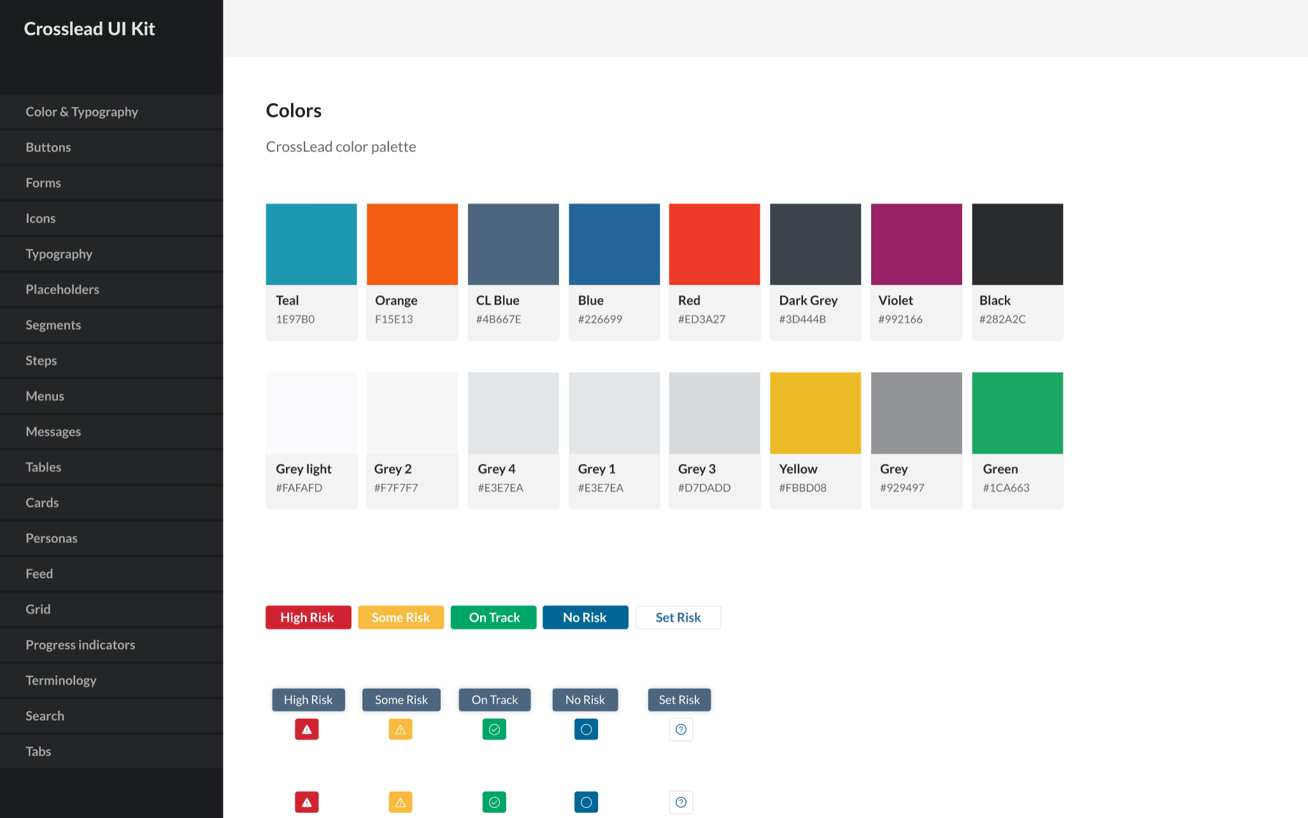Click the grey Some Risk label button
Image resolution: width=1308 pixels, height=818 pixels.
tap(401, 700)
